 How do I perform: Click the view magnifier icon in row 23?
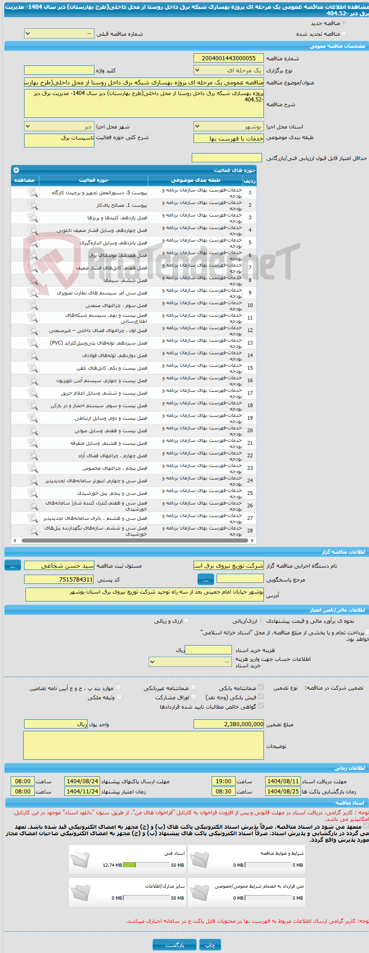click(x=32, y=468)
